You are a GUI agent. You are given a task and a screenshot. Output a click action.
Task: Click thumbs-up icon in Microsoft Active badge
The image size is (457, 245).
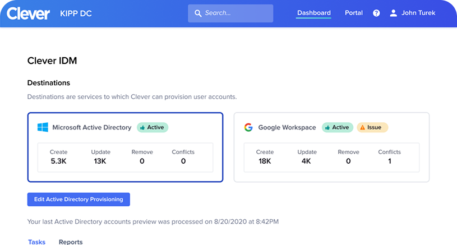(142, 128)
